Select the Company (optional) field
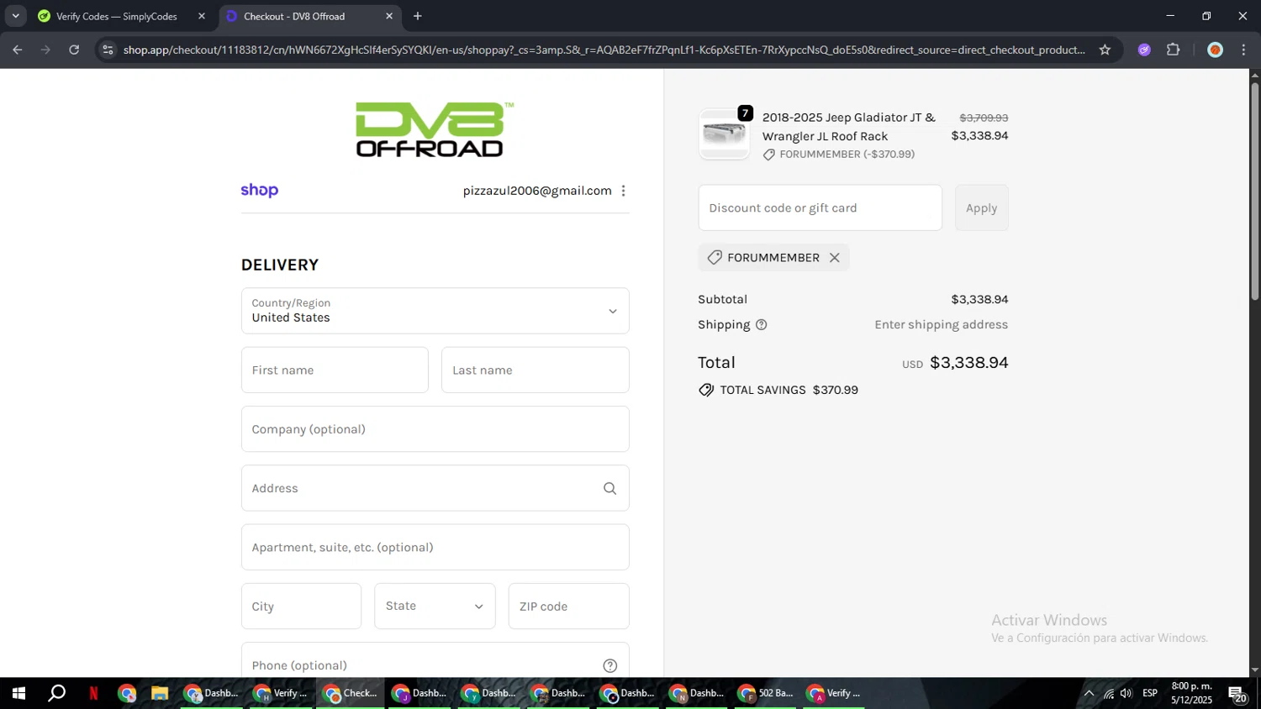1261x709 pixels. coord(435,429)
